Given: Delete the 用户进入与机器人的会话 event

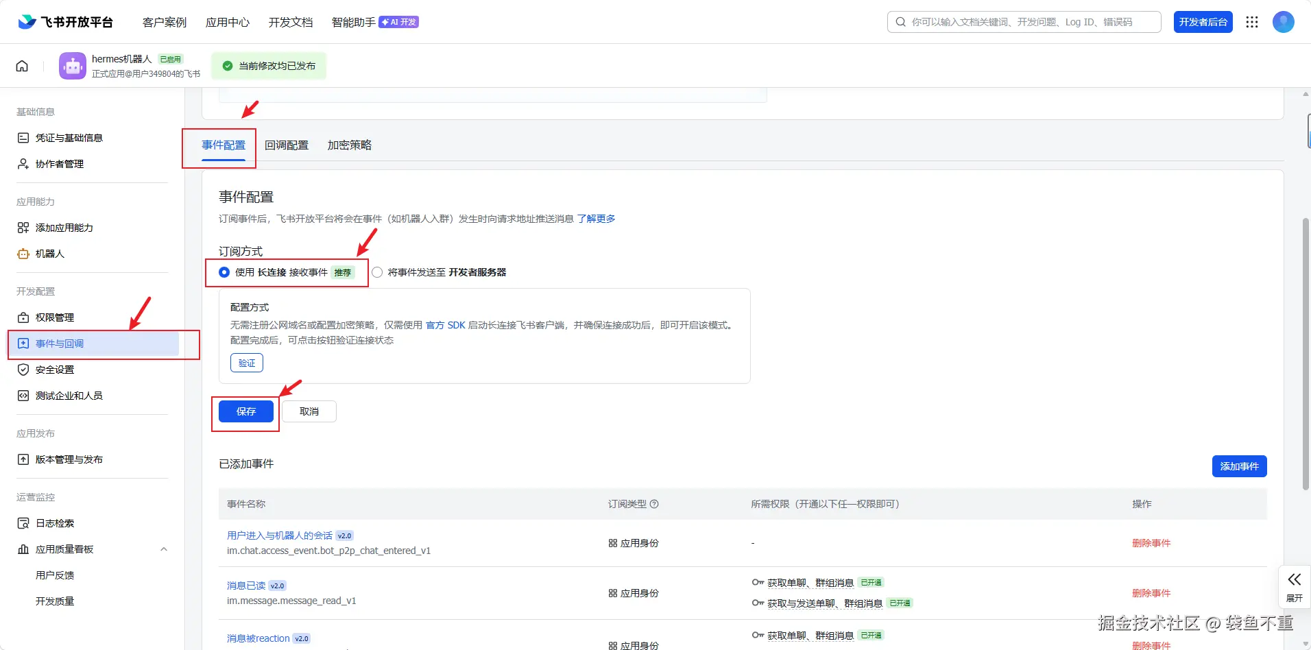Looking at the screenshot, I should click(1151, 543).
